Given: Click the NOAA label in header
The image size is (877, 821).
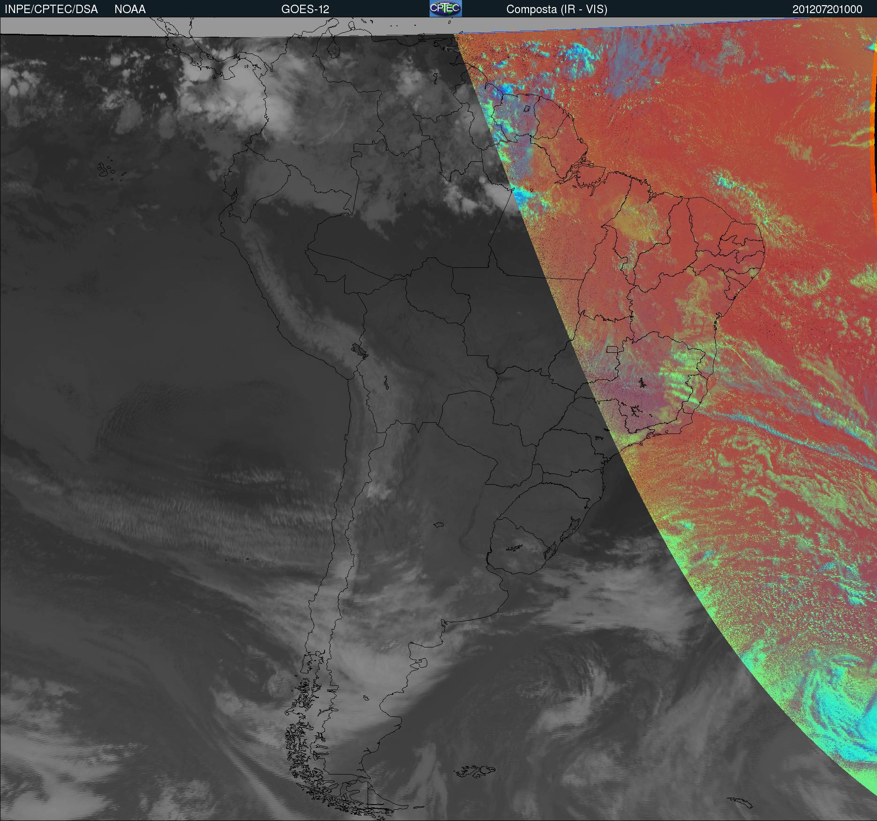Looking at the screenshot, I should click(130, 9).
